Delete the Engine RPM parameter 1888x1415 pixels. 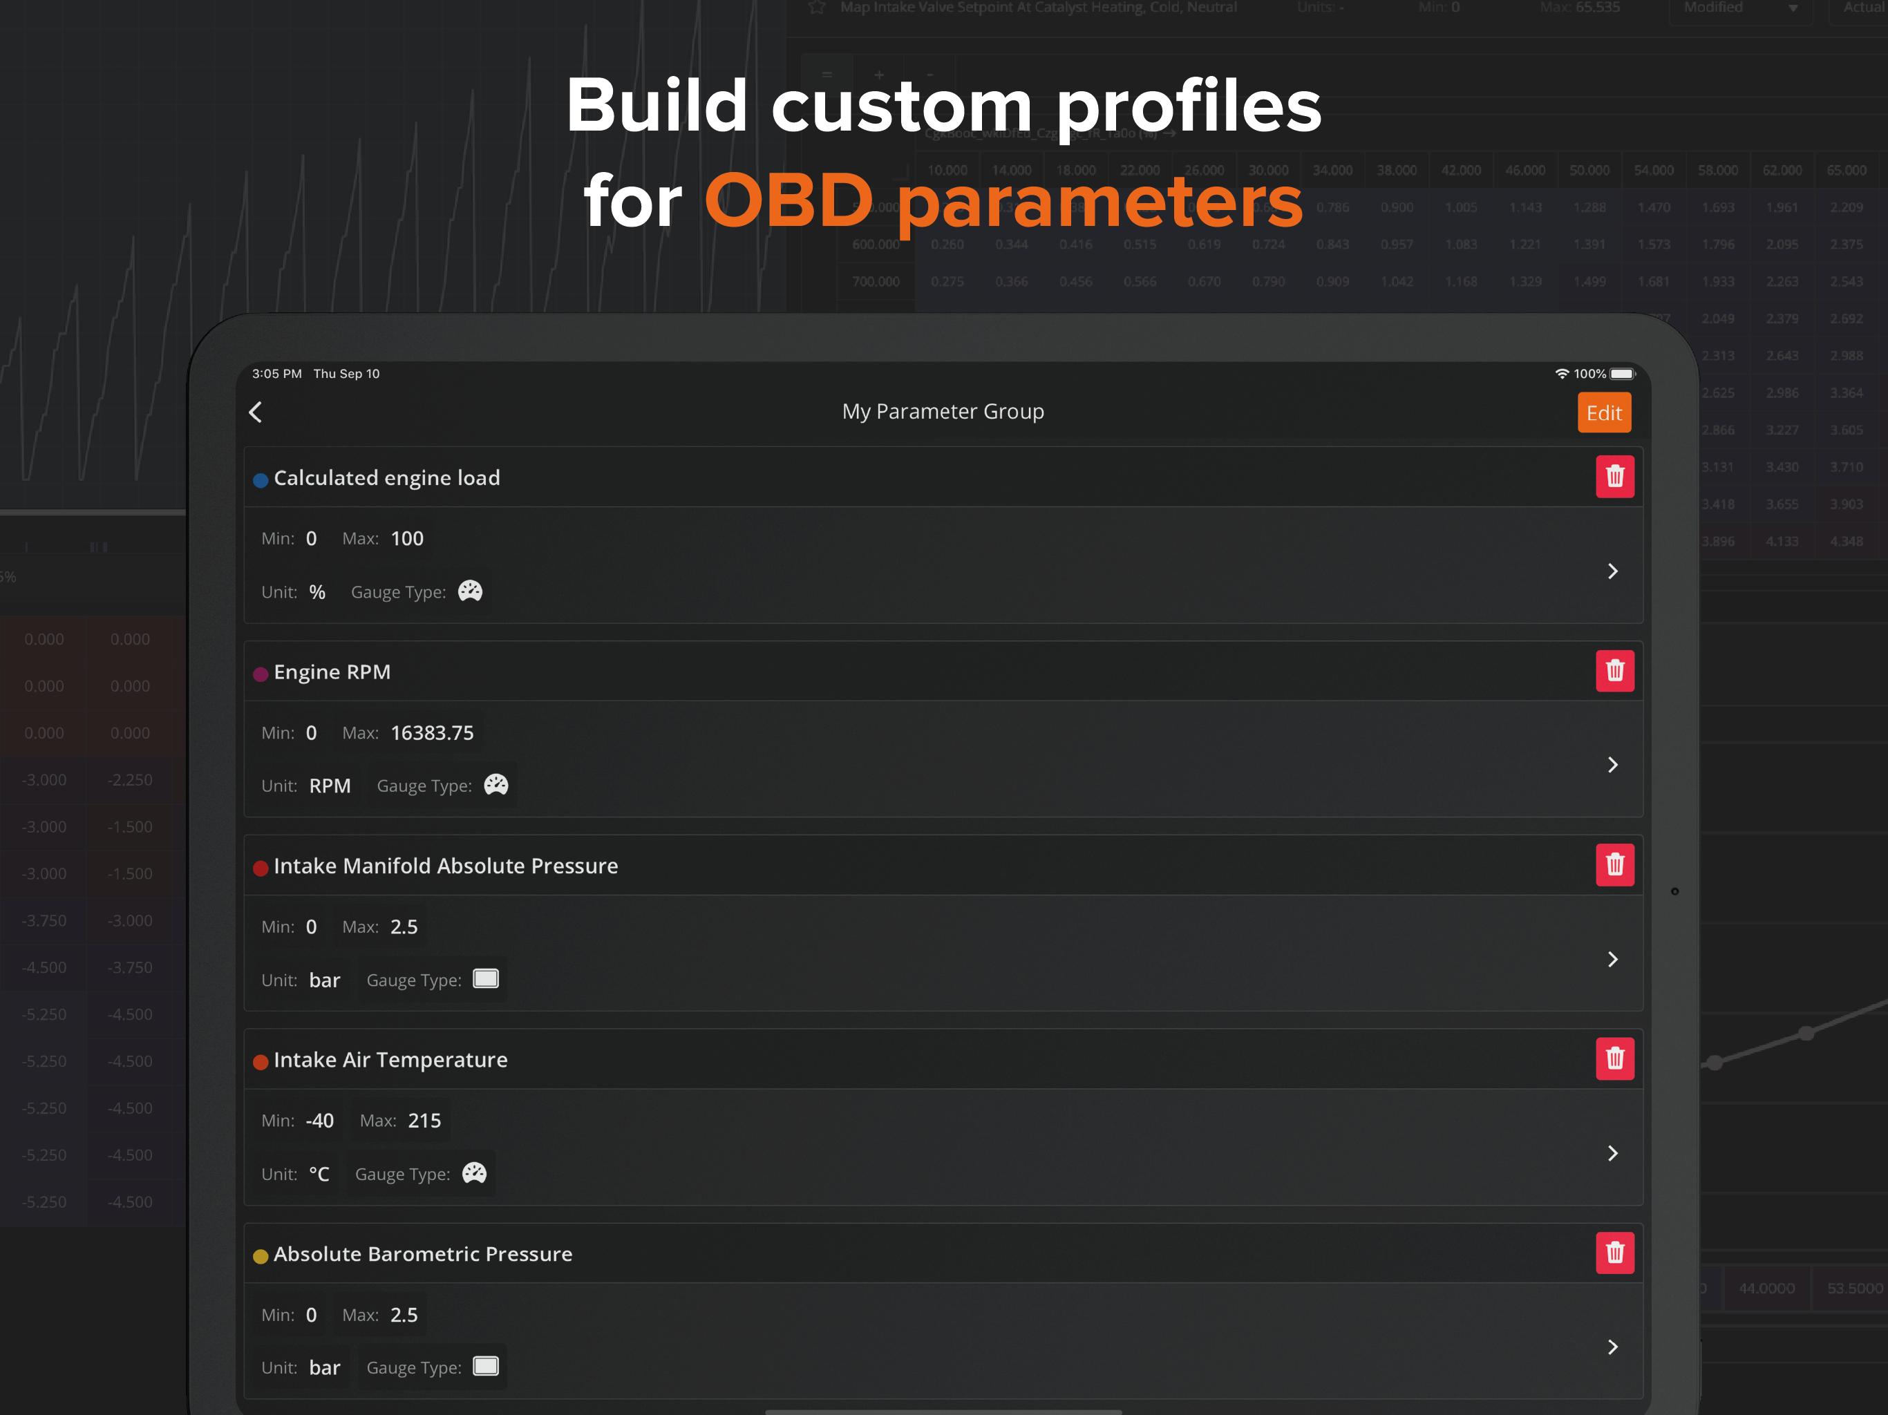(1615, 671)
